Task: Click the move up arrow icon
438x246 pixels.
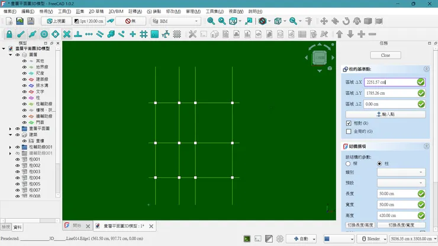Action: click(339, 34)
